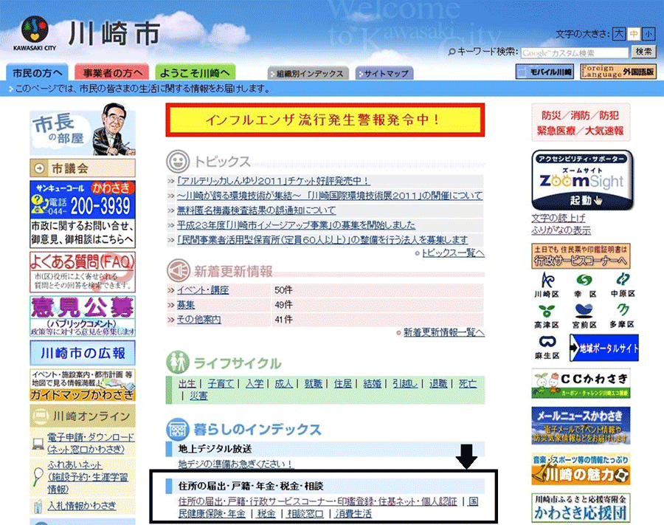Click the ふれあいネット link

tap(88, 477)
